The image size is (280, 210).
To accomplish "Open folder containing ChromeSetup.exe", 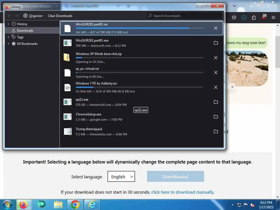I will 216,117.
